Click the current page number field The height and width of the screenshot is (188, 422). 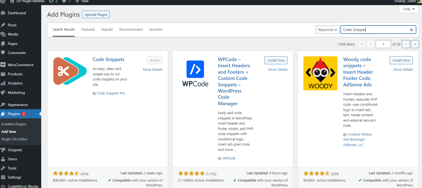[x=383, y=44]
